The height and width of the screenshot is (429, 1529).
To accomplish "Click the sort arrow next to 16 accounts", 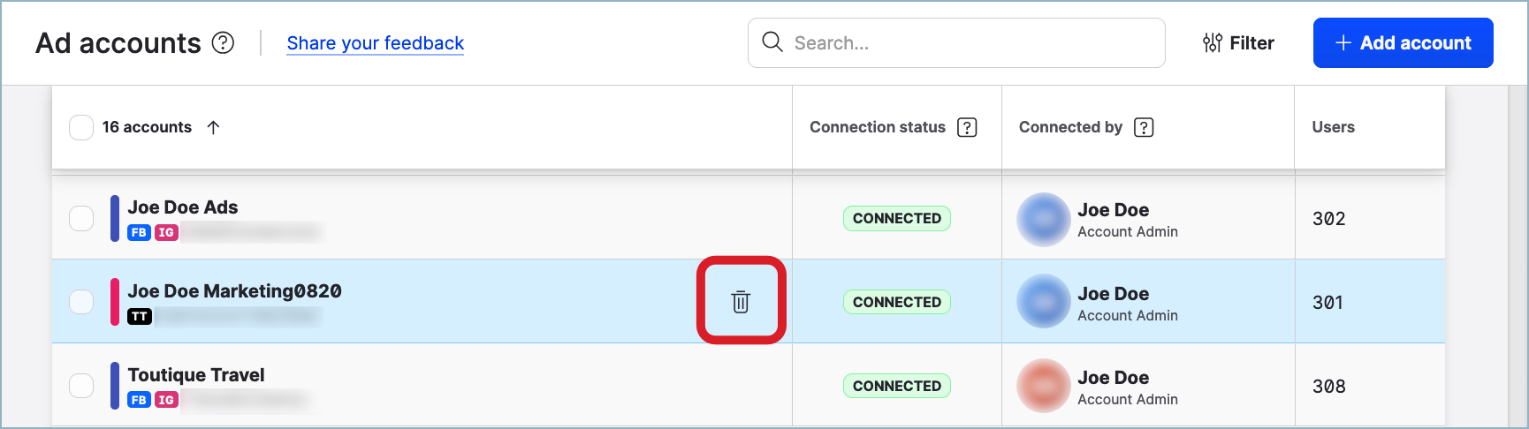I will click(213, 127).
